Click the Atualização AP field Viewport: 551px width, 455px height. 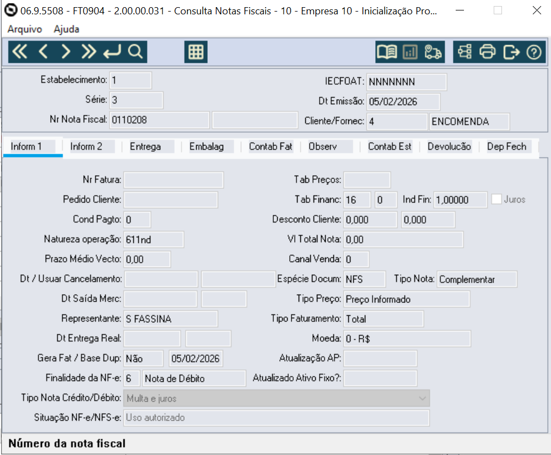[380, 359]
